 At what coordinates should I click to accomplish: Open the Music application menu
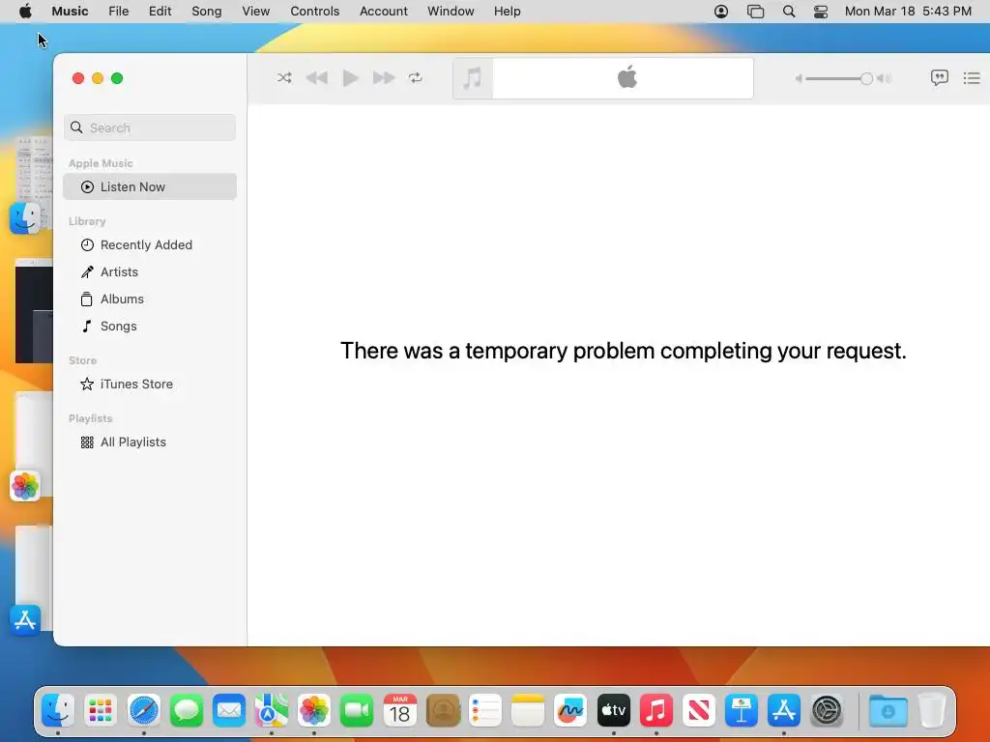70,12
